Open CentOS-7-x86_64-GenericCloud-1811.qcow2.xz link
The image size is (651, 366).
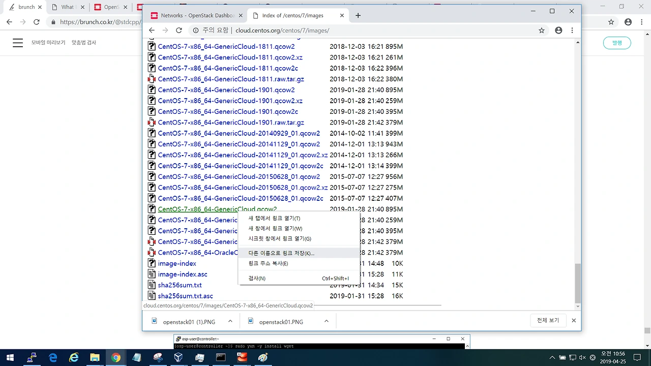230,57
